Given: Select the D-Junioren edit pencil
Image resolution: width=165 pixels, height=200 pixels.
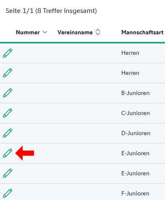Looking at the screenshot, I should click(8, 133).
